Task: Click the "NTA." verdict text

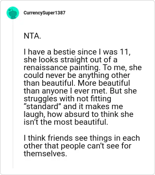Action: point(33,36)
